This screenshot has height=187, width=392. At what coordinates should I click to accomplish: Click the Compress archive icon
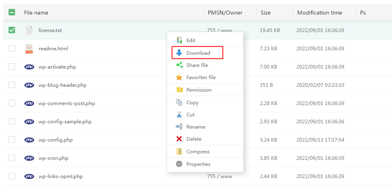pos(179,151)
